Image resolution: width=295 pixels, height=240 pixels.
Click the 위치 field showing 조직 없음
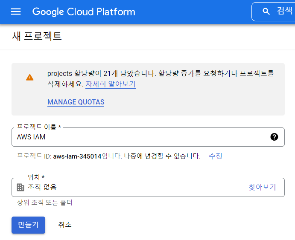pyautogui.click(x=148, y=187)
